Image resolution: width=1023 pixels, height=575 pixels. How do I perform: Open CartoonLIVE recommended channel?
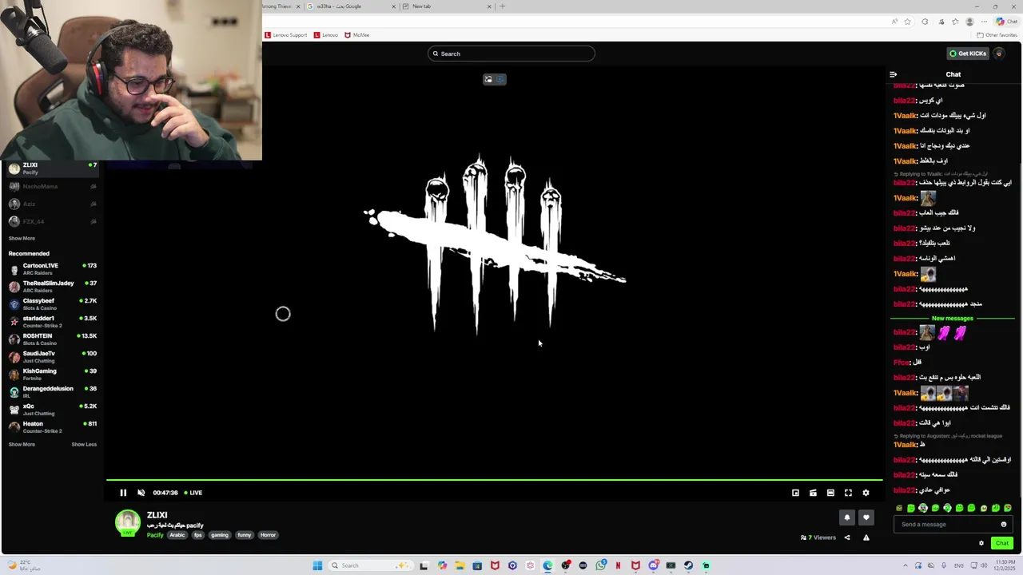[52, 269]
